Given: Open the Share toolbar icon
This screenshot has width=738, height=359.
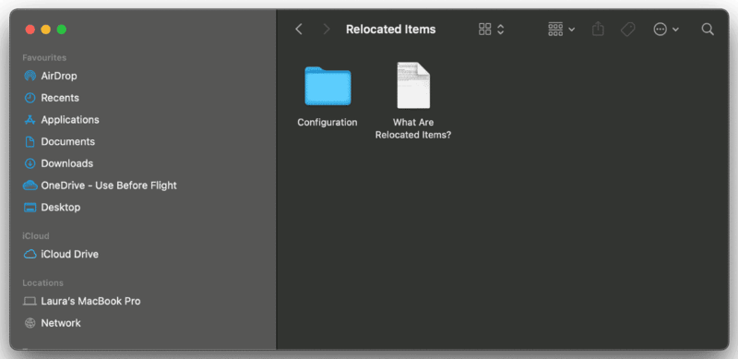Looking at the screenshot, I should [x=598, y=30].
